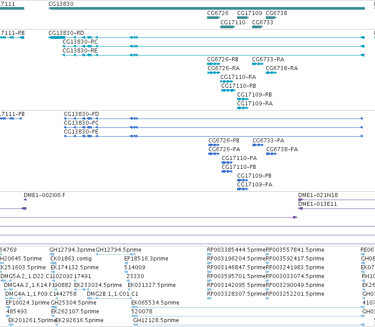Click the 514009 feature label
The image size is (375, 327).
(x=135, y=268)
